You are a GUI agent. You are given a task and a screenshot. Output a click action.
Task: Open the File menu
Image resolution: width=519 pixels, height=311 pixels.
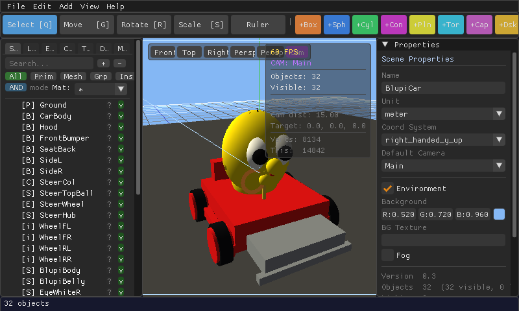(x=16, y=6)
